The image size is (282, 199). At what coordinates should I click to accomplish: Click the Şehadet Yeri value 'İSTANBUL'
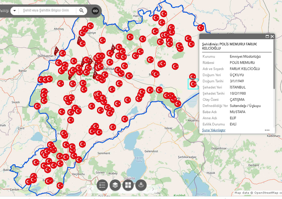click(238, 87)
